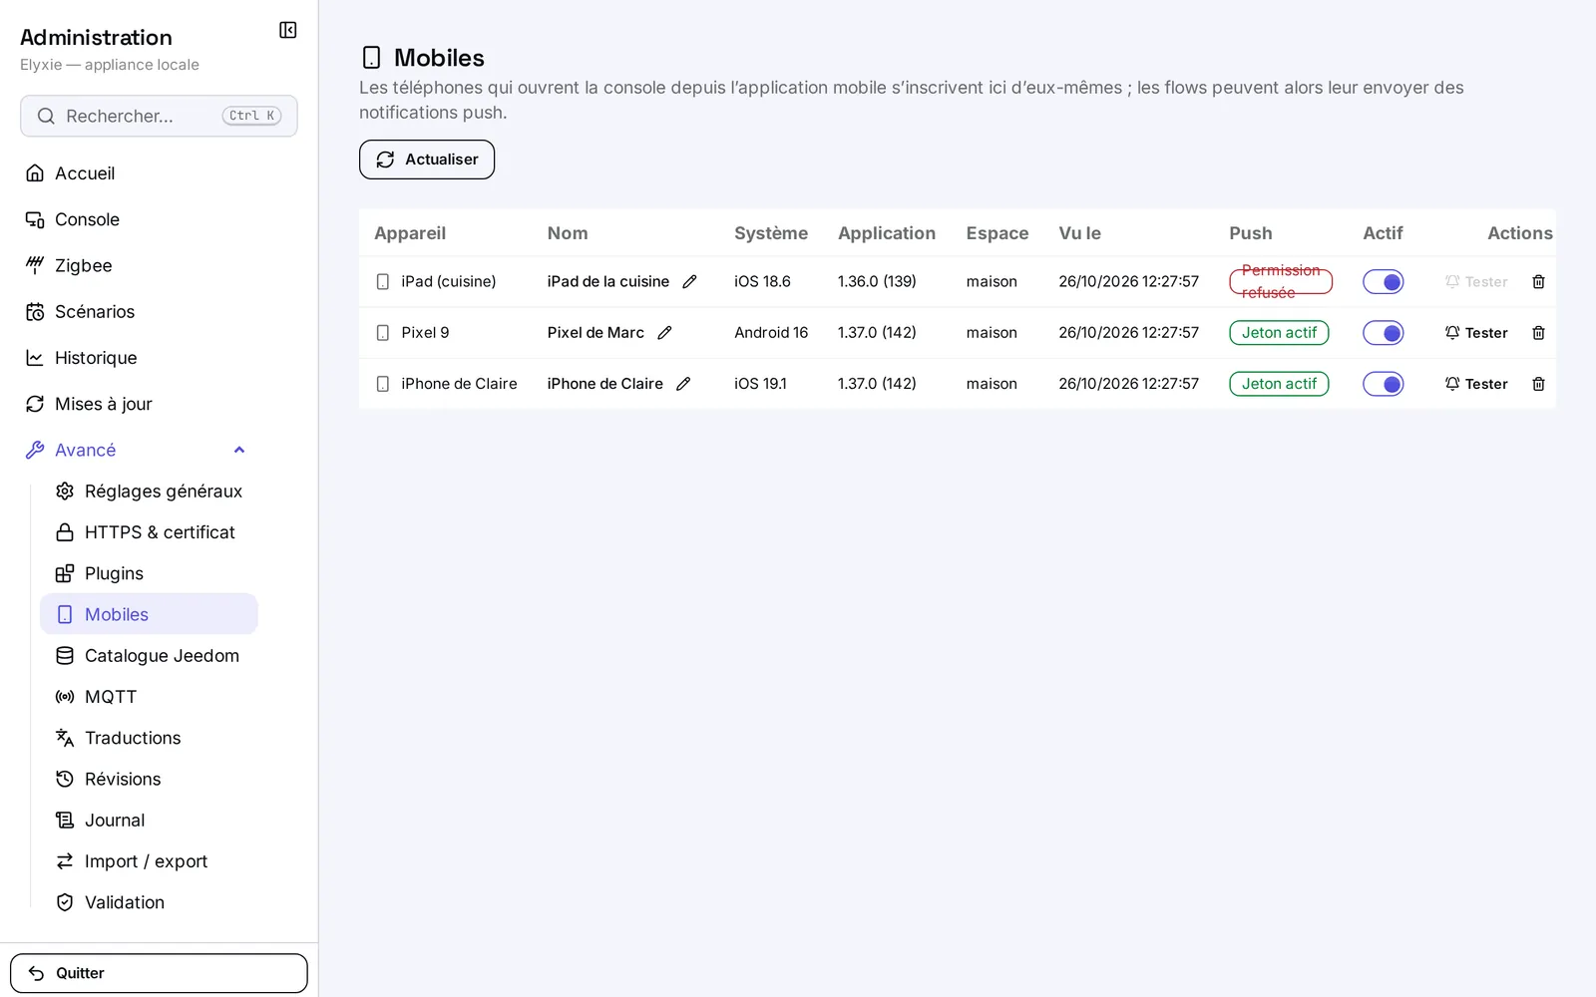Click the 1.36.0 (139) application version

[x=877, y=282]
